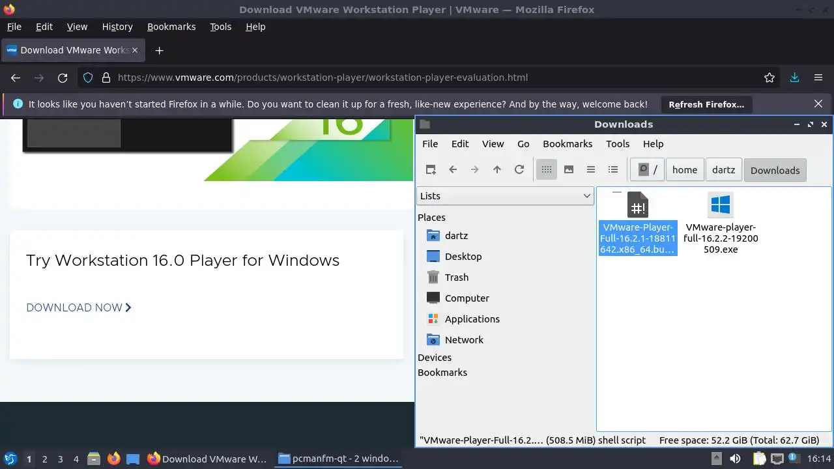Click the tracking protection shield icon
The width and height of the screenshot is (834, 469).
pos(89,78)
